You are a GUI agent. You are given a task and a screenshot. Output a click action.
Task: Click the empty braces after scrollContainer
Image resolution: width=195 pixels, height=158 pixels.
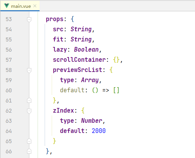(x=116, y=60)
